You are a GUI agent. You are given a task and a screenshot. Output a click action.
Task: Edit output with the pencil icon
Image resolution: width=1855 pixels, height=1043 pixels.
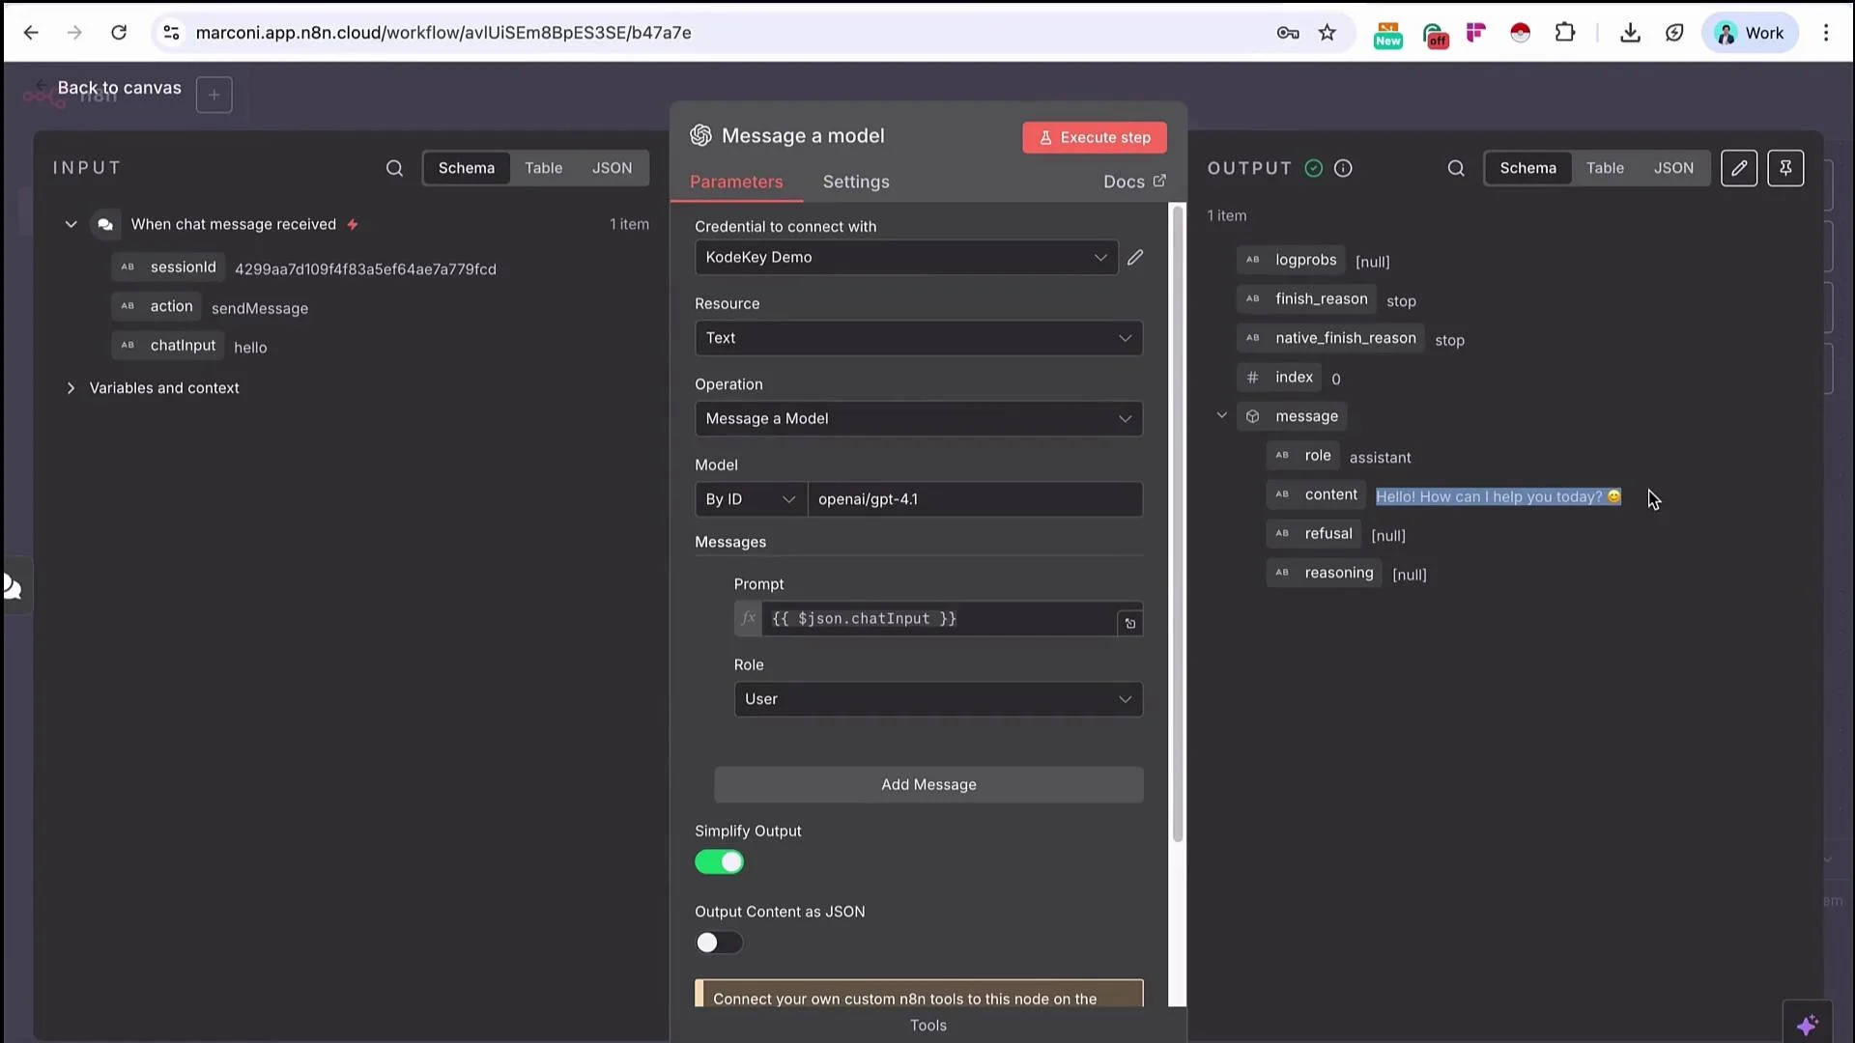click(x=1739, y=168)
